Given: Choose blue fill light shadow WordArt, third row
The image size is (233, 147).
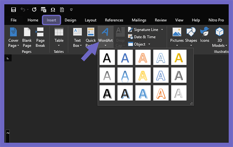Looking at the screenshot, I should (143, 93).
